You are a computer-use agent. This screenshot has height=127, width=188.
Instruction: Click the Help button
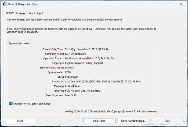coord(20,121)
